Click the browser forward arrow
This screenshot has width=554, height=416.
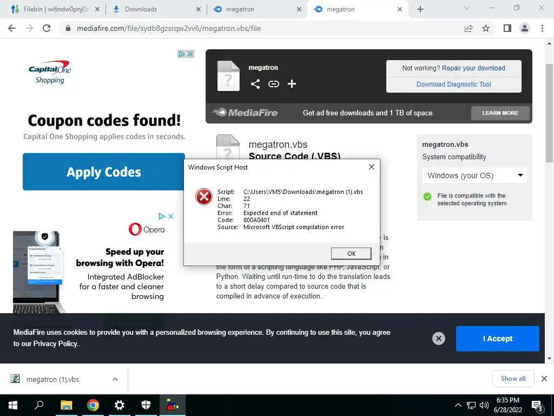point(29,28)
